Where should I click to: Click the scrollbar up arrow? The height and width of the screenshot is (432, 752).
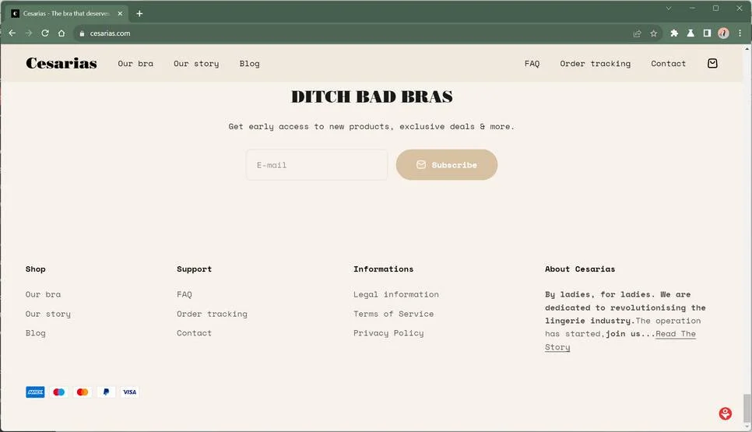[747, 48]
